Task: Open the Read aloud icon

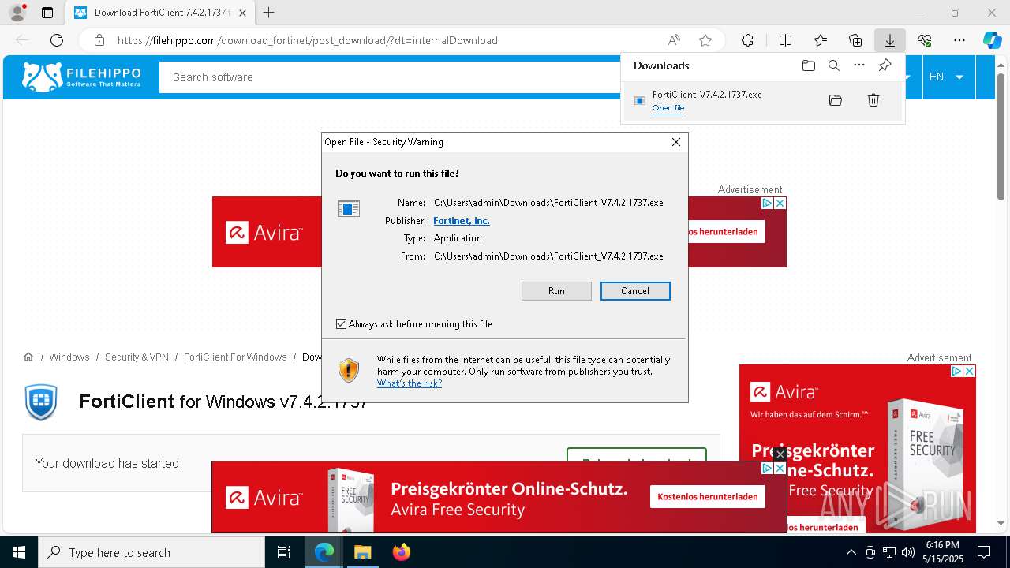Action: point(674,40)
